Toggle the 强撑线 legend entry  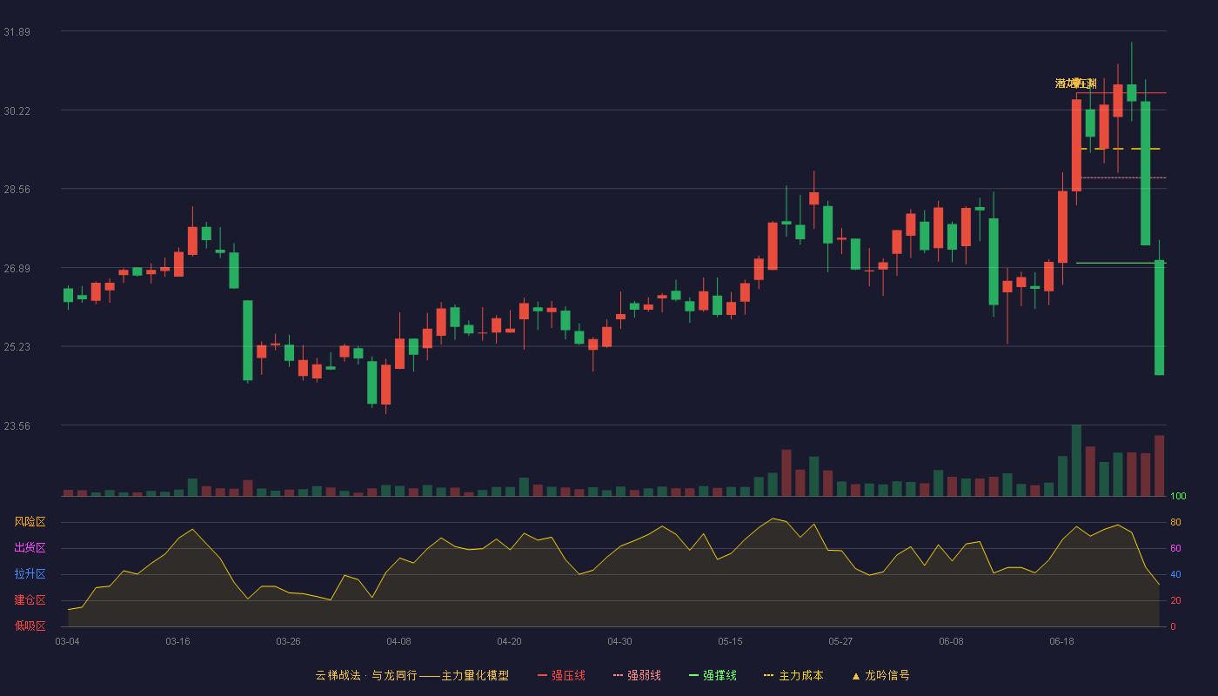click(x=713, y=675)
